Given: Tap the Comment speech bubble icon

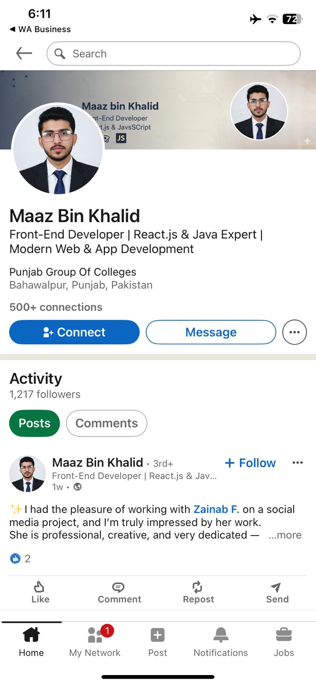Looking at the screenshot, I should point(118,587).
